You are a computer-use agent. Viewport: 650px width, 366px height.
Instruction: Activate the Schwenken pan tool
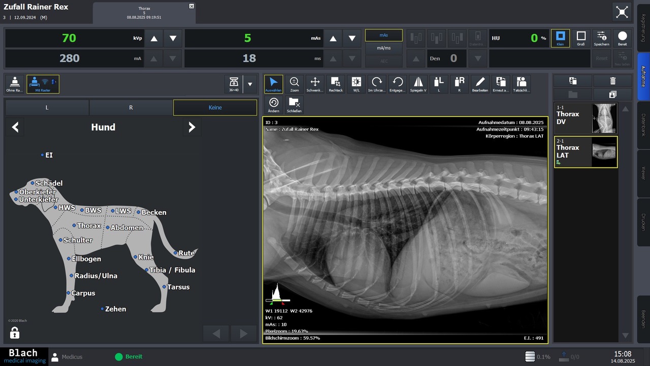pyautogui.click(x=315, y=84)
